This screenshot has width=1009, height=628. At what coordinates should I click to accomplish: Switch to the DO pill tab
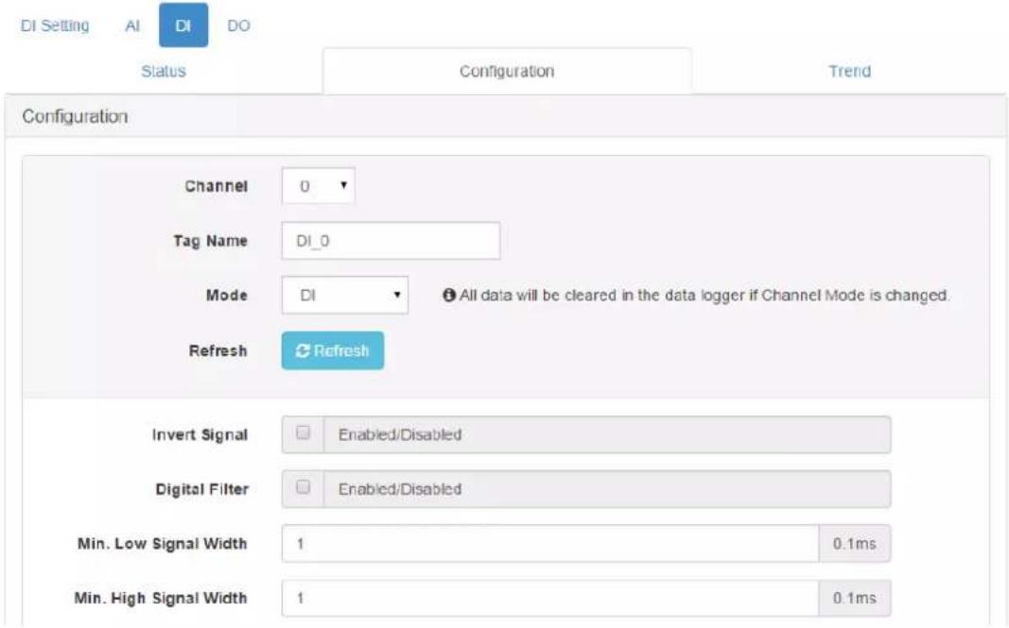(238, 25)
